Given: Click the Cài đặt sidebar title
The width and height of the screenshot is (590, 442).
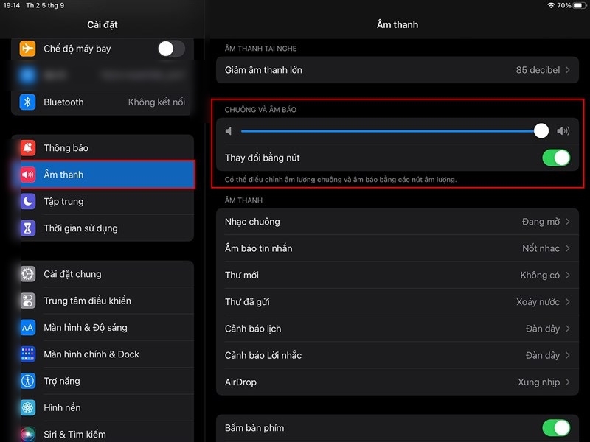Looking at the screenshot, I should [103, 24].
